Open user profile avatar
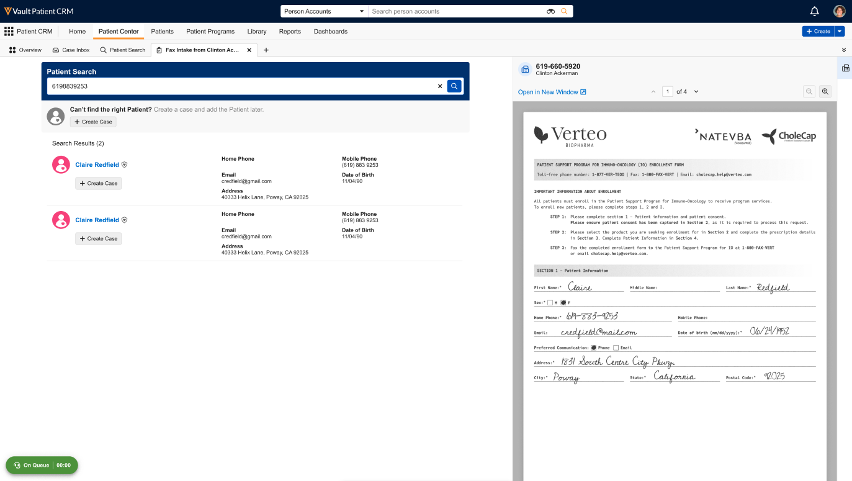852x481 pixels. 839,11
